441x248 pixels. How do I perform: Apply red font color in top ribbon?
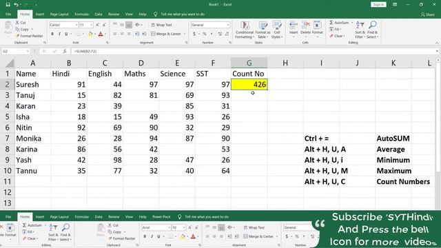[x=101, y=34]
